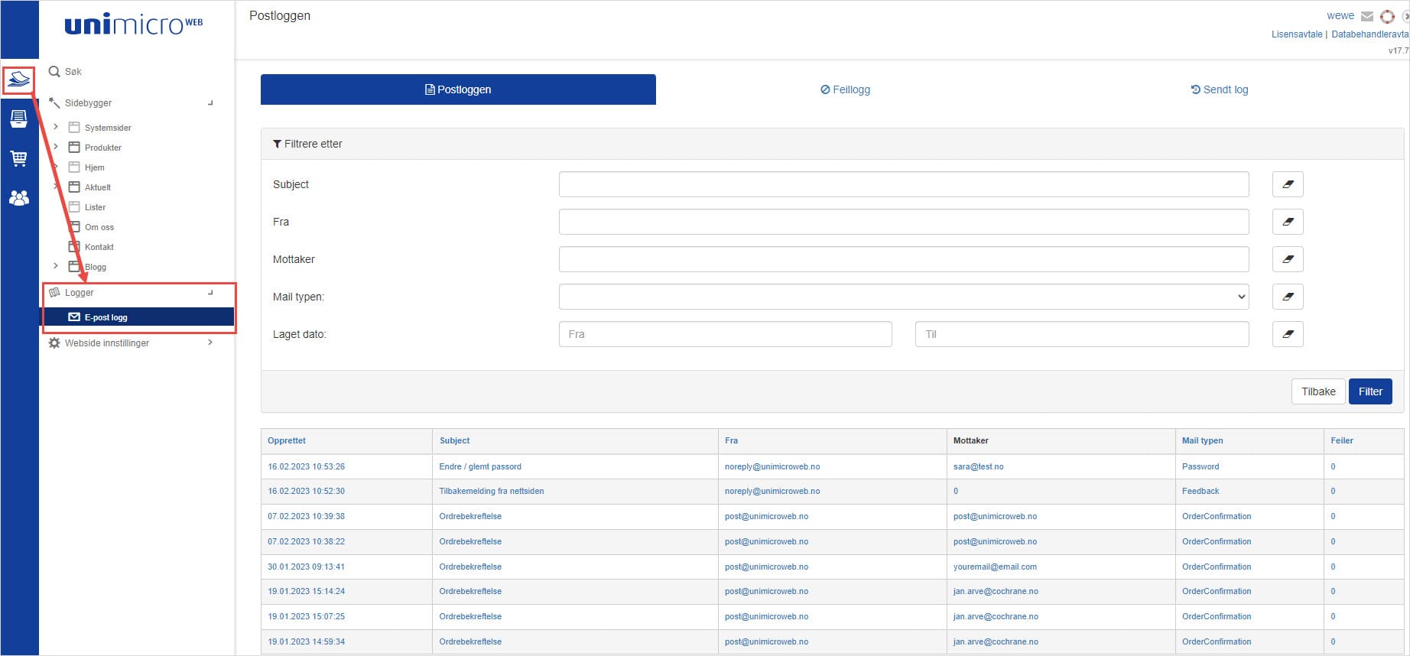Open the Mail typen dropdown
This screenshot has height=656, width=1410.
(903, 297)
